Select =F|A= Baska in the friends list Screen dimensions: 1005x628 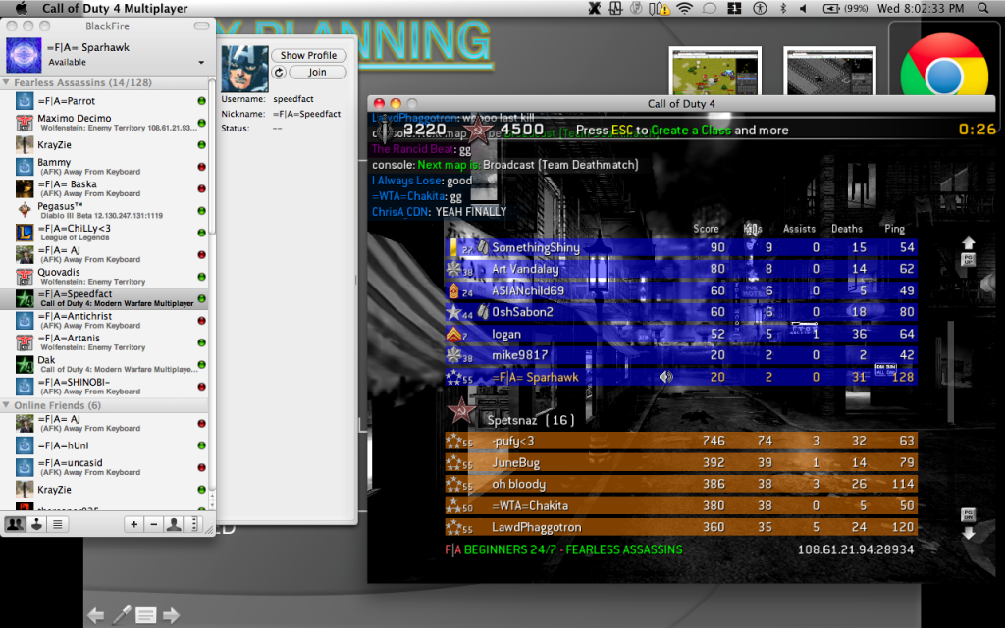(x=104, y=188)
